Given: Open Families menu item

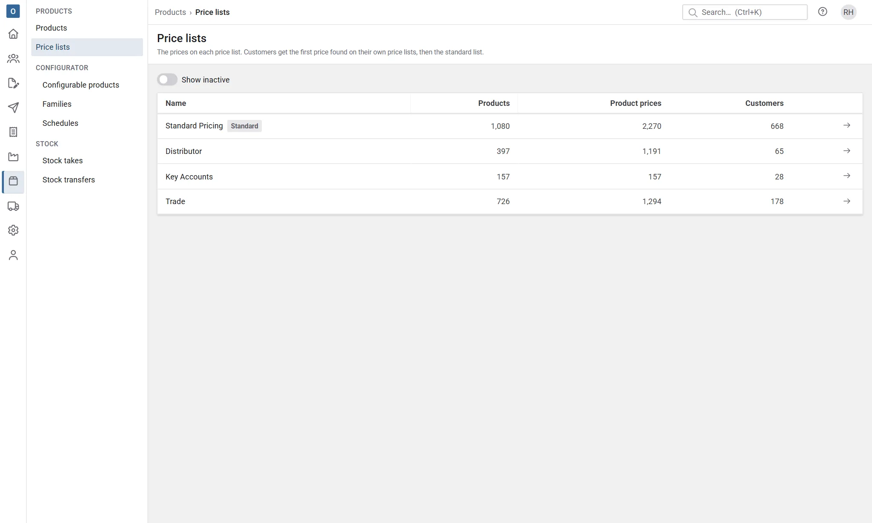Looking at the screenshot, I should click(x=87, y=104).
